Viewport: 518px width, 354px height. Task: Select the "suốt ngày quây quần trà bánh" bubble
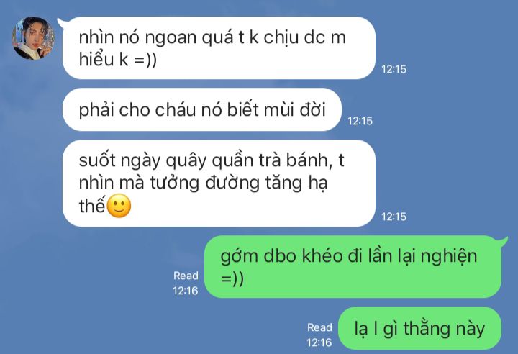click(x=219, y=183)
